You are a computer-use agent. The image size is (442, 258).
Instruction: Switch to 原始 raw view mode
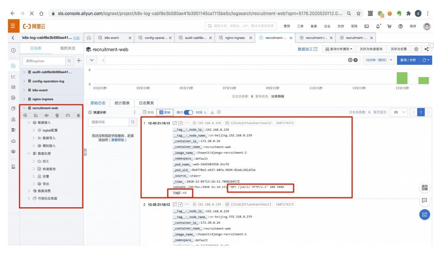(165, 112)
